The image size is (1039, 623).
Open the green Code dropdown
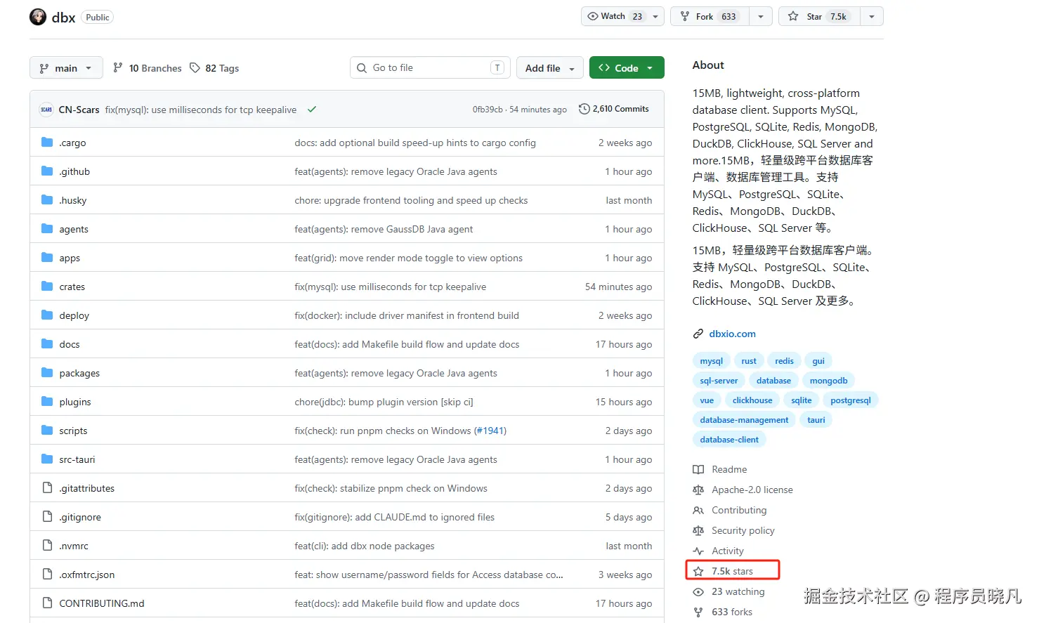627,68
